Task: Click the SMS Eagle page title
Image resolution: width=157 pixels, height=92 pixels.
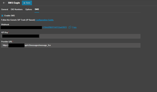Action: click(x=14, y=3)
